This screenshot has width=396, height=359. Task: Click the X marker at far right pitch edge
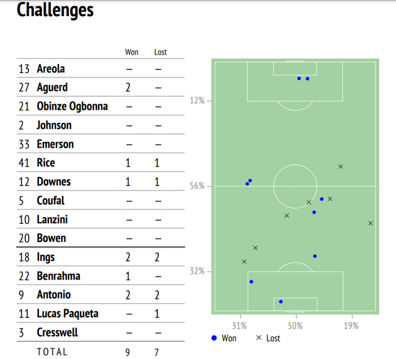pos(371,223)
